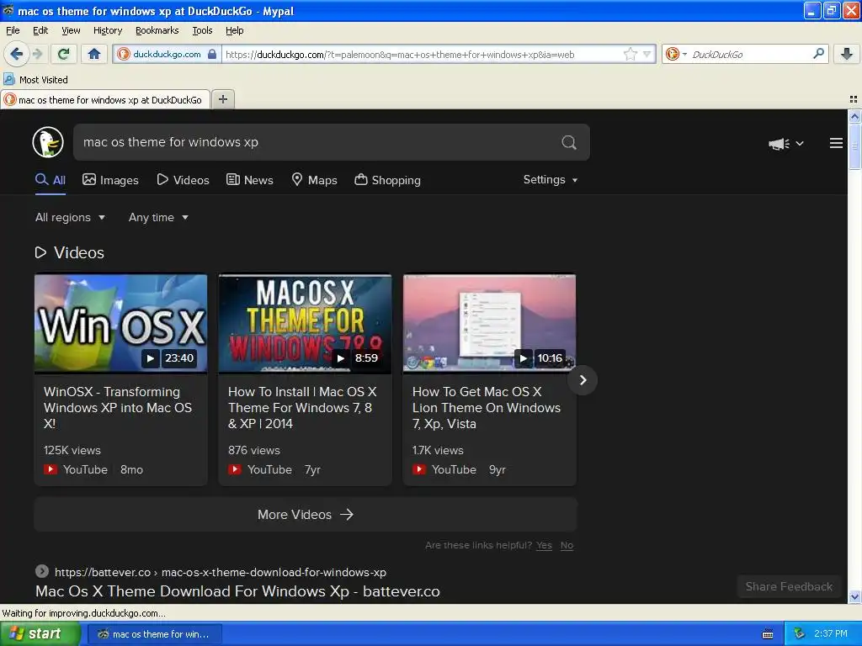This screenshot has height=646, width=862.
Task: Open Most Visited bookmarks folder
Action: coord(36,80)
